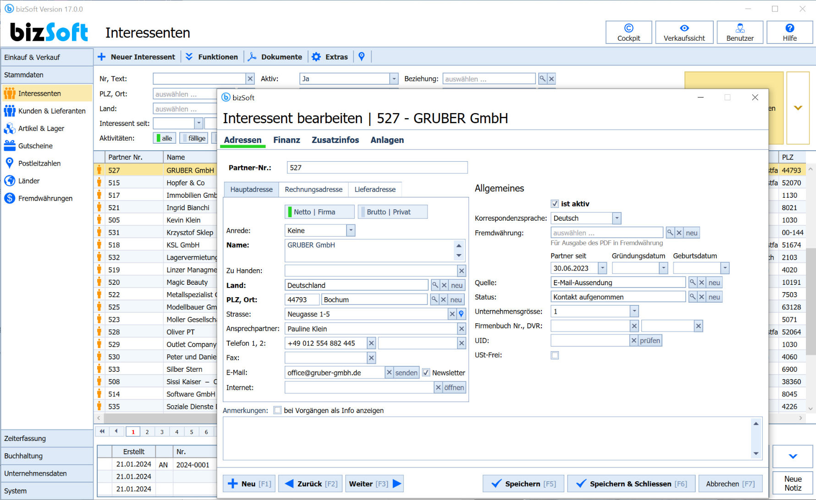Click the Strasse input field
816x500 pixels.
click(366, 314)
